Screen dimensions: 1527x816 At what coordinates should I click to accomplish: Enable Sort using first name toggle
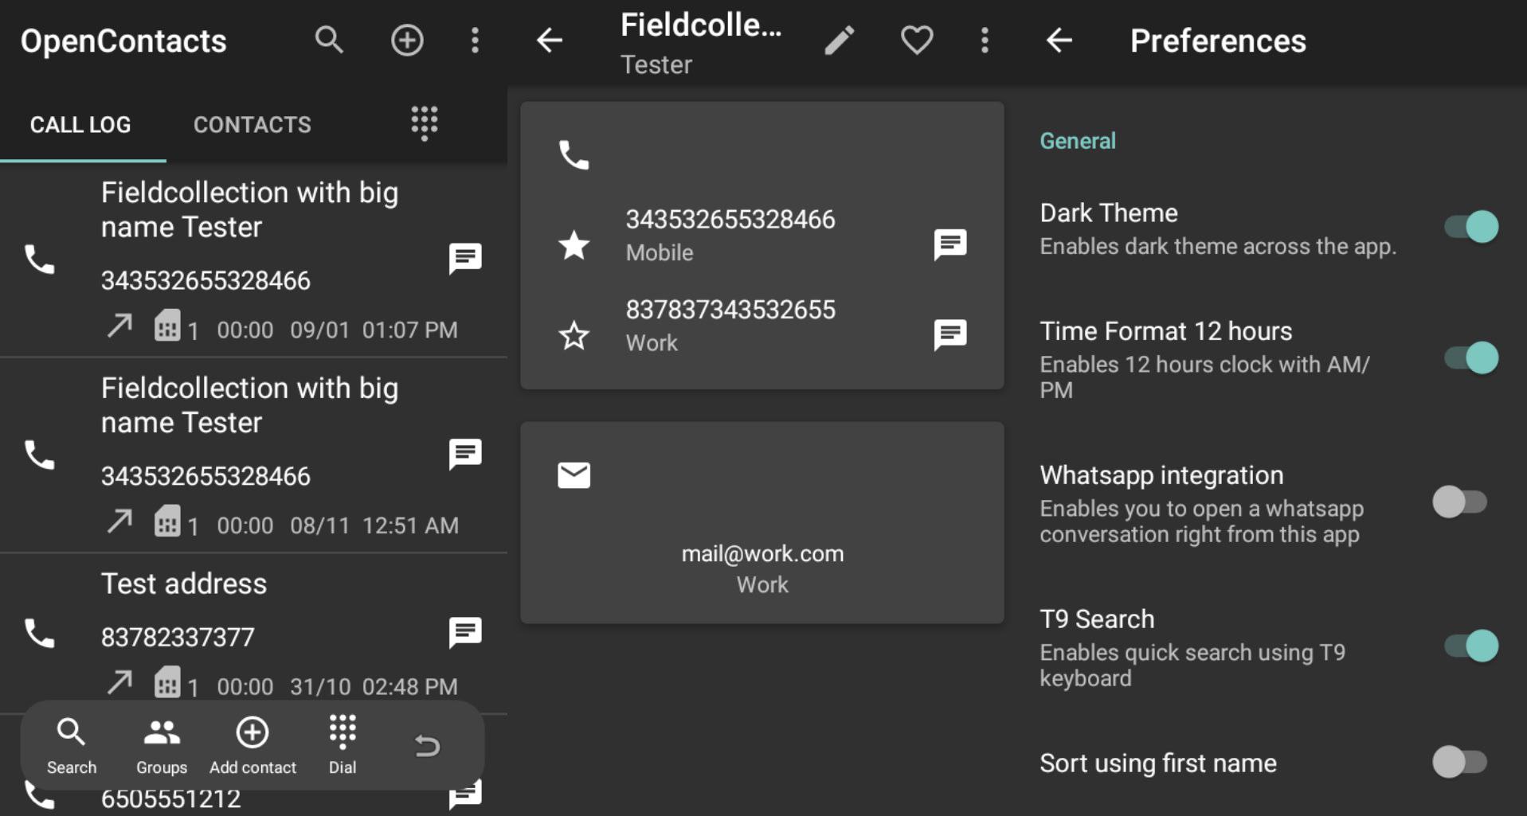pos(1459,762)
